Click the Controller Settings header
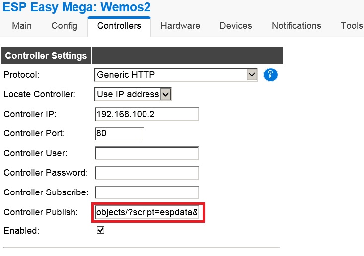This screenshot has width=364, height=256. 46,56
